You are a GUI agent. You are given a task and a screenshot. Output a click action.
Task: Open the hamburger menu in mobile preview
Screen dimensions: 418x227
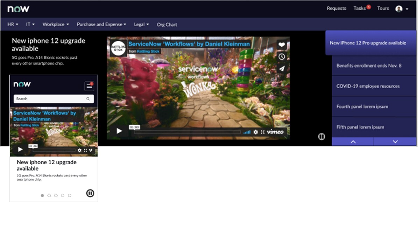[89, 86]
